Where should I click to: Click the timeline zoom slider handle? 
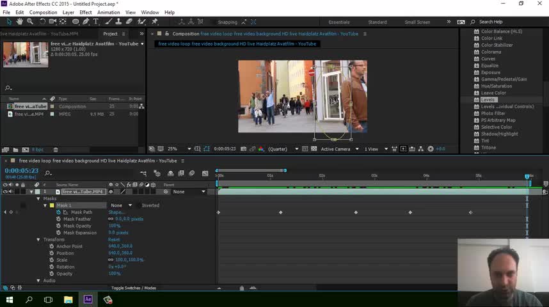[242, 288]
